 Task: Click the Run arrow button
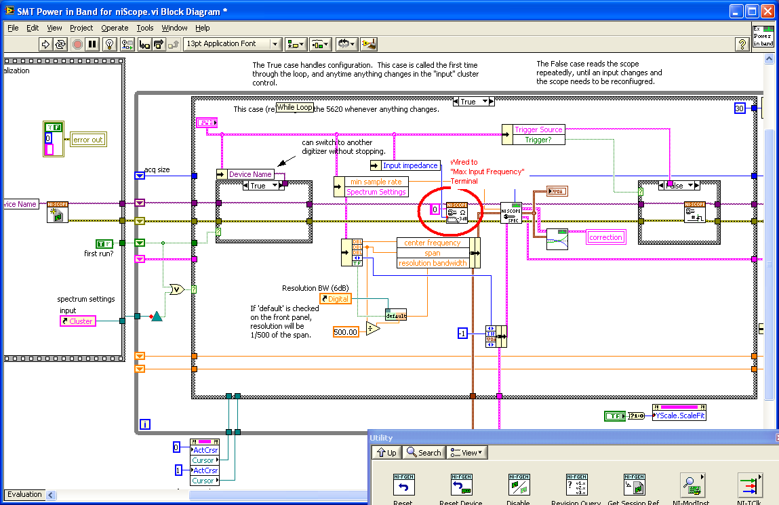(x=45, y=44)
